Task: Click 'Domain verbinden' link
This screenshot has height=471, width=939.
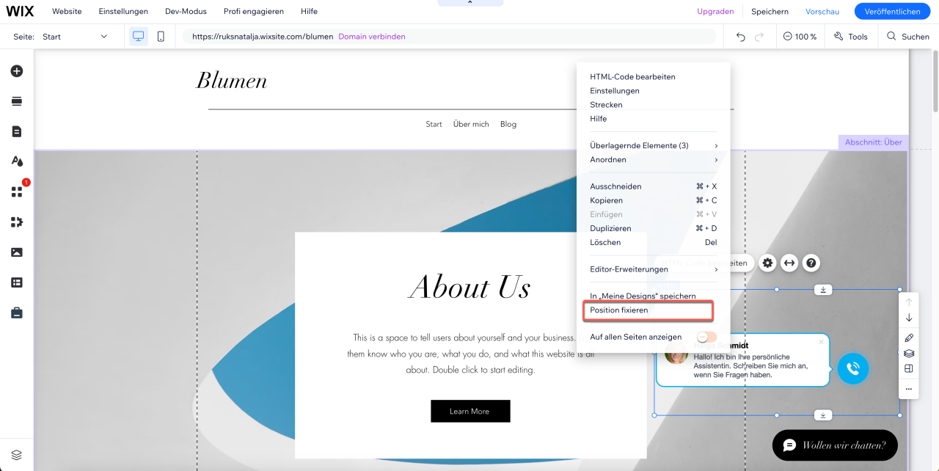Action: pos(372,36)
